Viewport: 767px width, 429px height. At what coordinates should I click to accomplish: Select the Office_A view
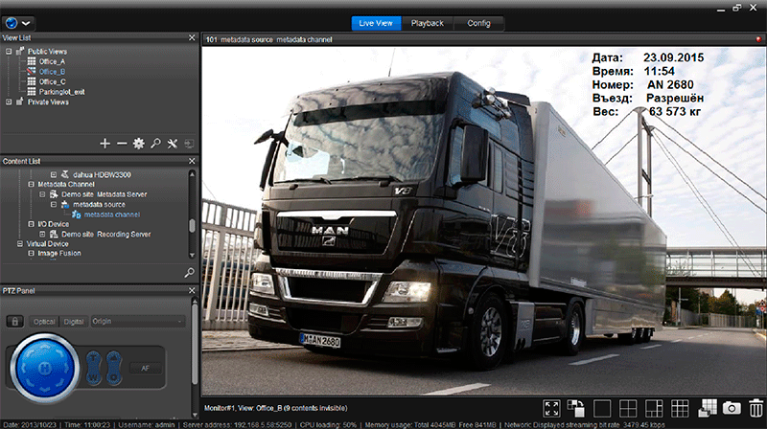click(52, 61)
